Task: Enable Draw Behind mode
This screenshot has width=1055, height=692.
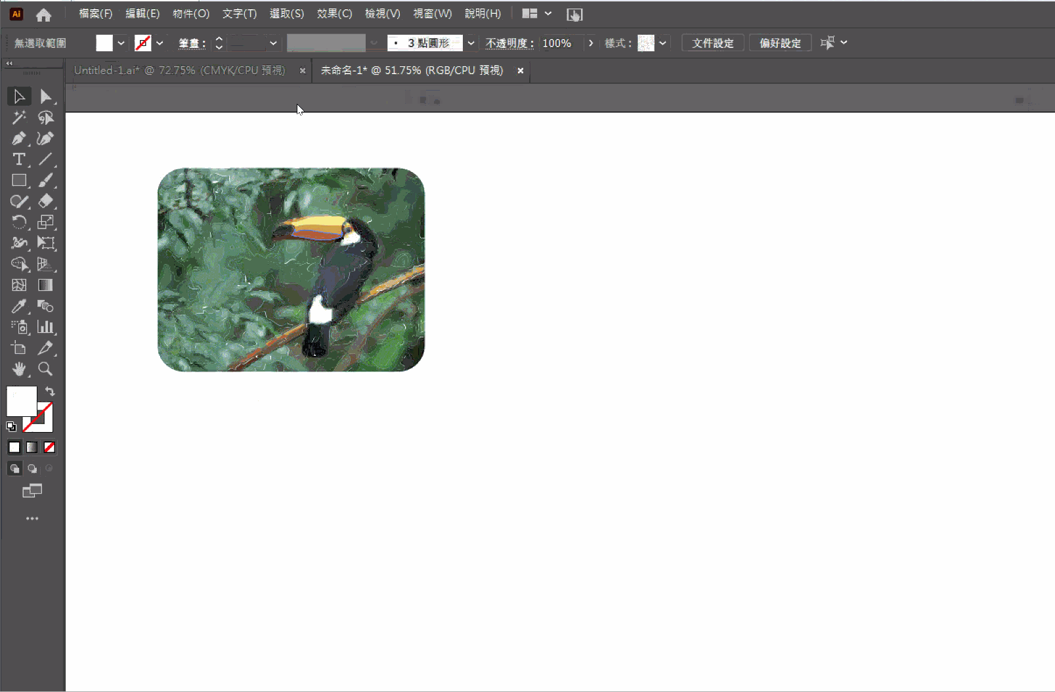Action: coord(32,469)
